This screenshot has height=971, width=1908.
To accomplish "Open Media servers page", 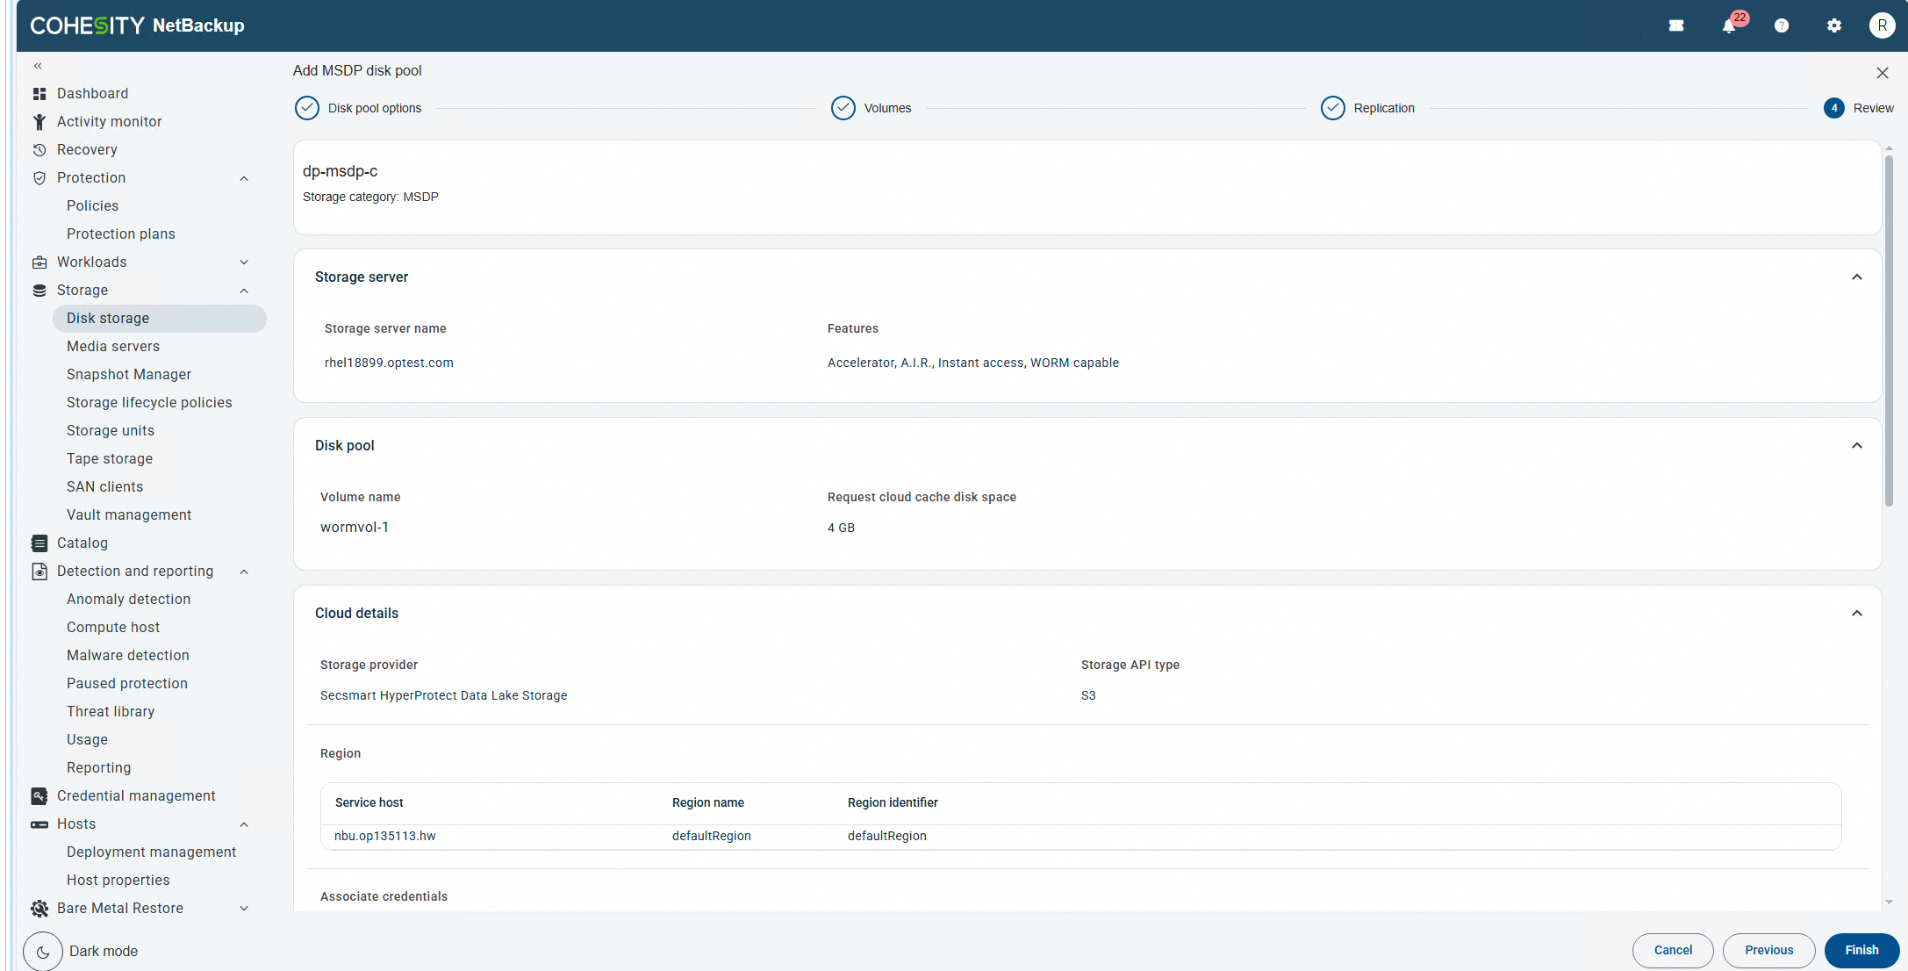I will coord(113,346).
